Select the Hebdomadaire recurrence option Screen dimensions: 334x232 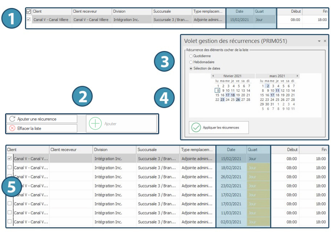pyautogui.click(x=191, y=62)
